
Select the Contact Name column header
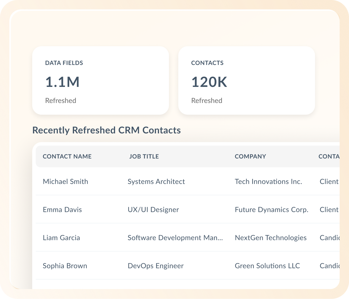click(67, 157)
